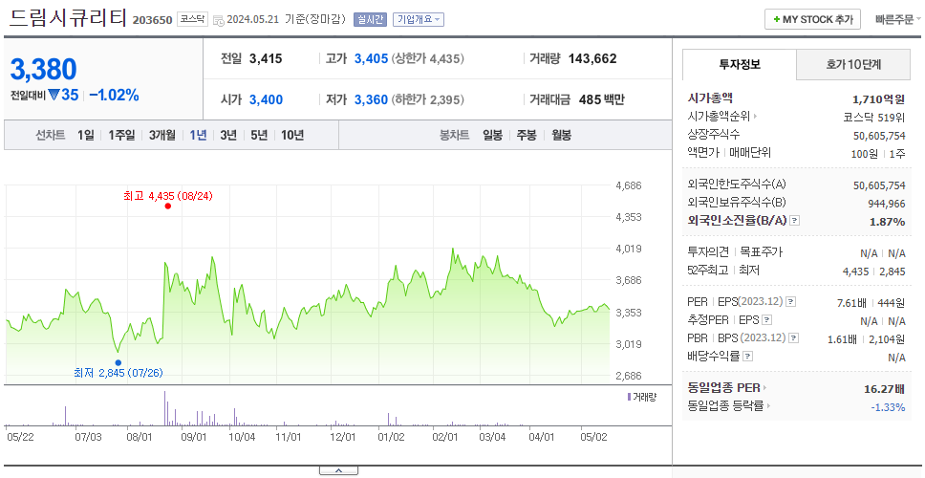The width and height of the screenshot is (925, 478).
Task: Expand 동일업종 PER arrow link
Action: click(x=764, y=388)
